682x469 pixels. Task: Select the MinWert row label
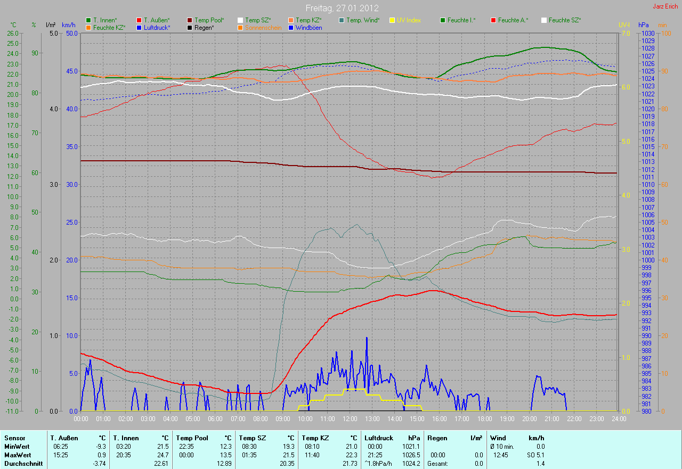pyautogui.click(x=17, y=447)
